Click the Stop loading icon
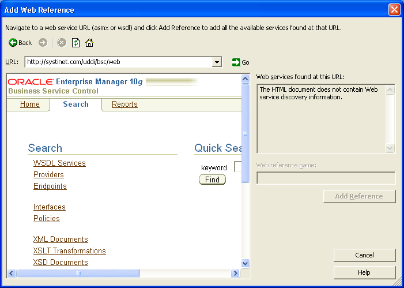 [62, 43]
